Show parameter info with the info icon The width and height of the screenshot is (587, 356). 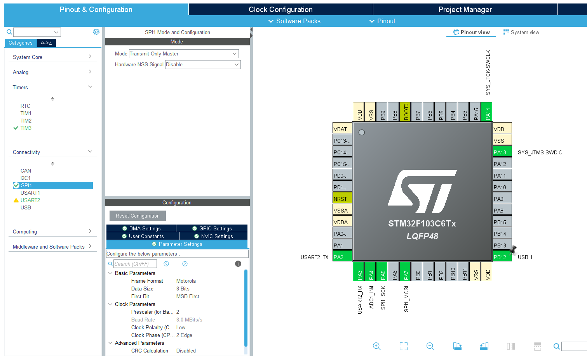[238, 264]
